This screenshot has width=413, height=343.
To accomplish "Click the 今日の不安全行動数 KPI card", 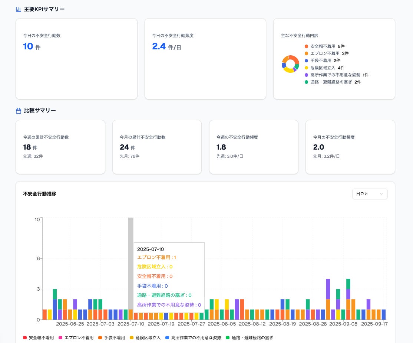I will [76, 59].
